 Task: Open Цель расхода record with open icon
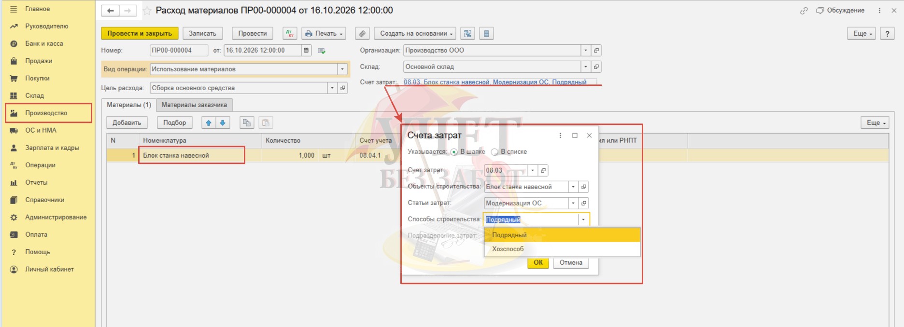click(x=343, y=88)
